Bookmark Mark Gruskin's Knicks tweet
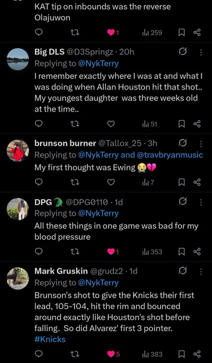The height and width of the screenshot is (363, 212). click(x=182, y=354)
